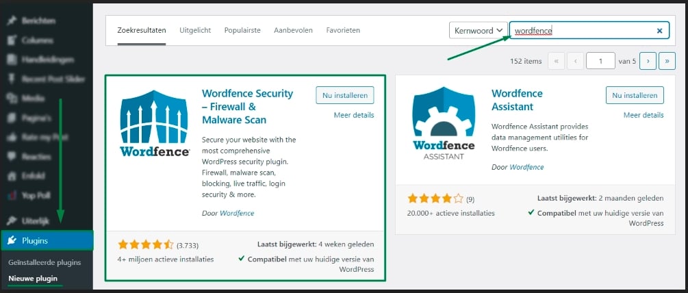
Task: Open Reacties in the sidebar
Action: click(36, 157)
